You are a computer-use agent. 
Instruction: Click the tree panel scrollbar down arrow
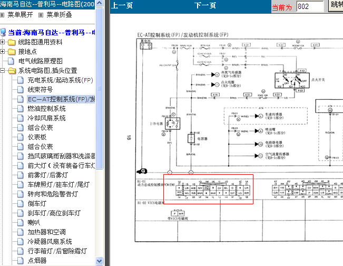click(99, 261)
